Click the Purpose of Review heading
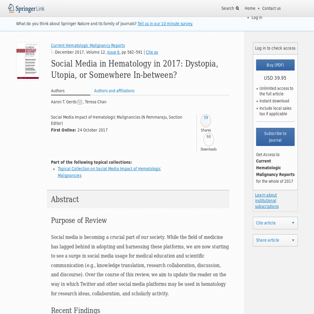This screenshot has height=314, width=314. [x=79, y=220]
